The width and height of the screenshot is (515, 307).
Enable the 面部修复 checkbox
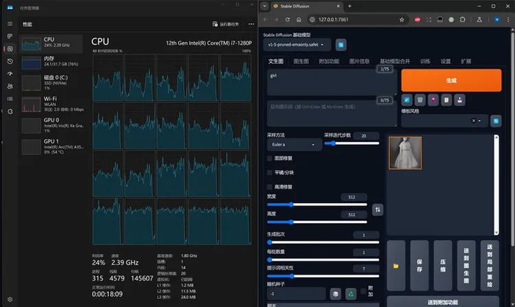[269, 158]
